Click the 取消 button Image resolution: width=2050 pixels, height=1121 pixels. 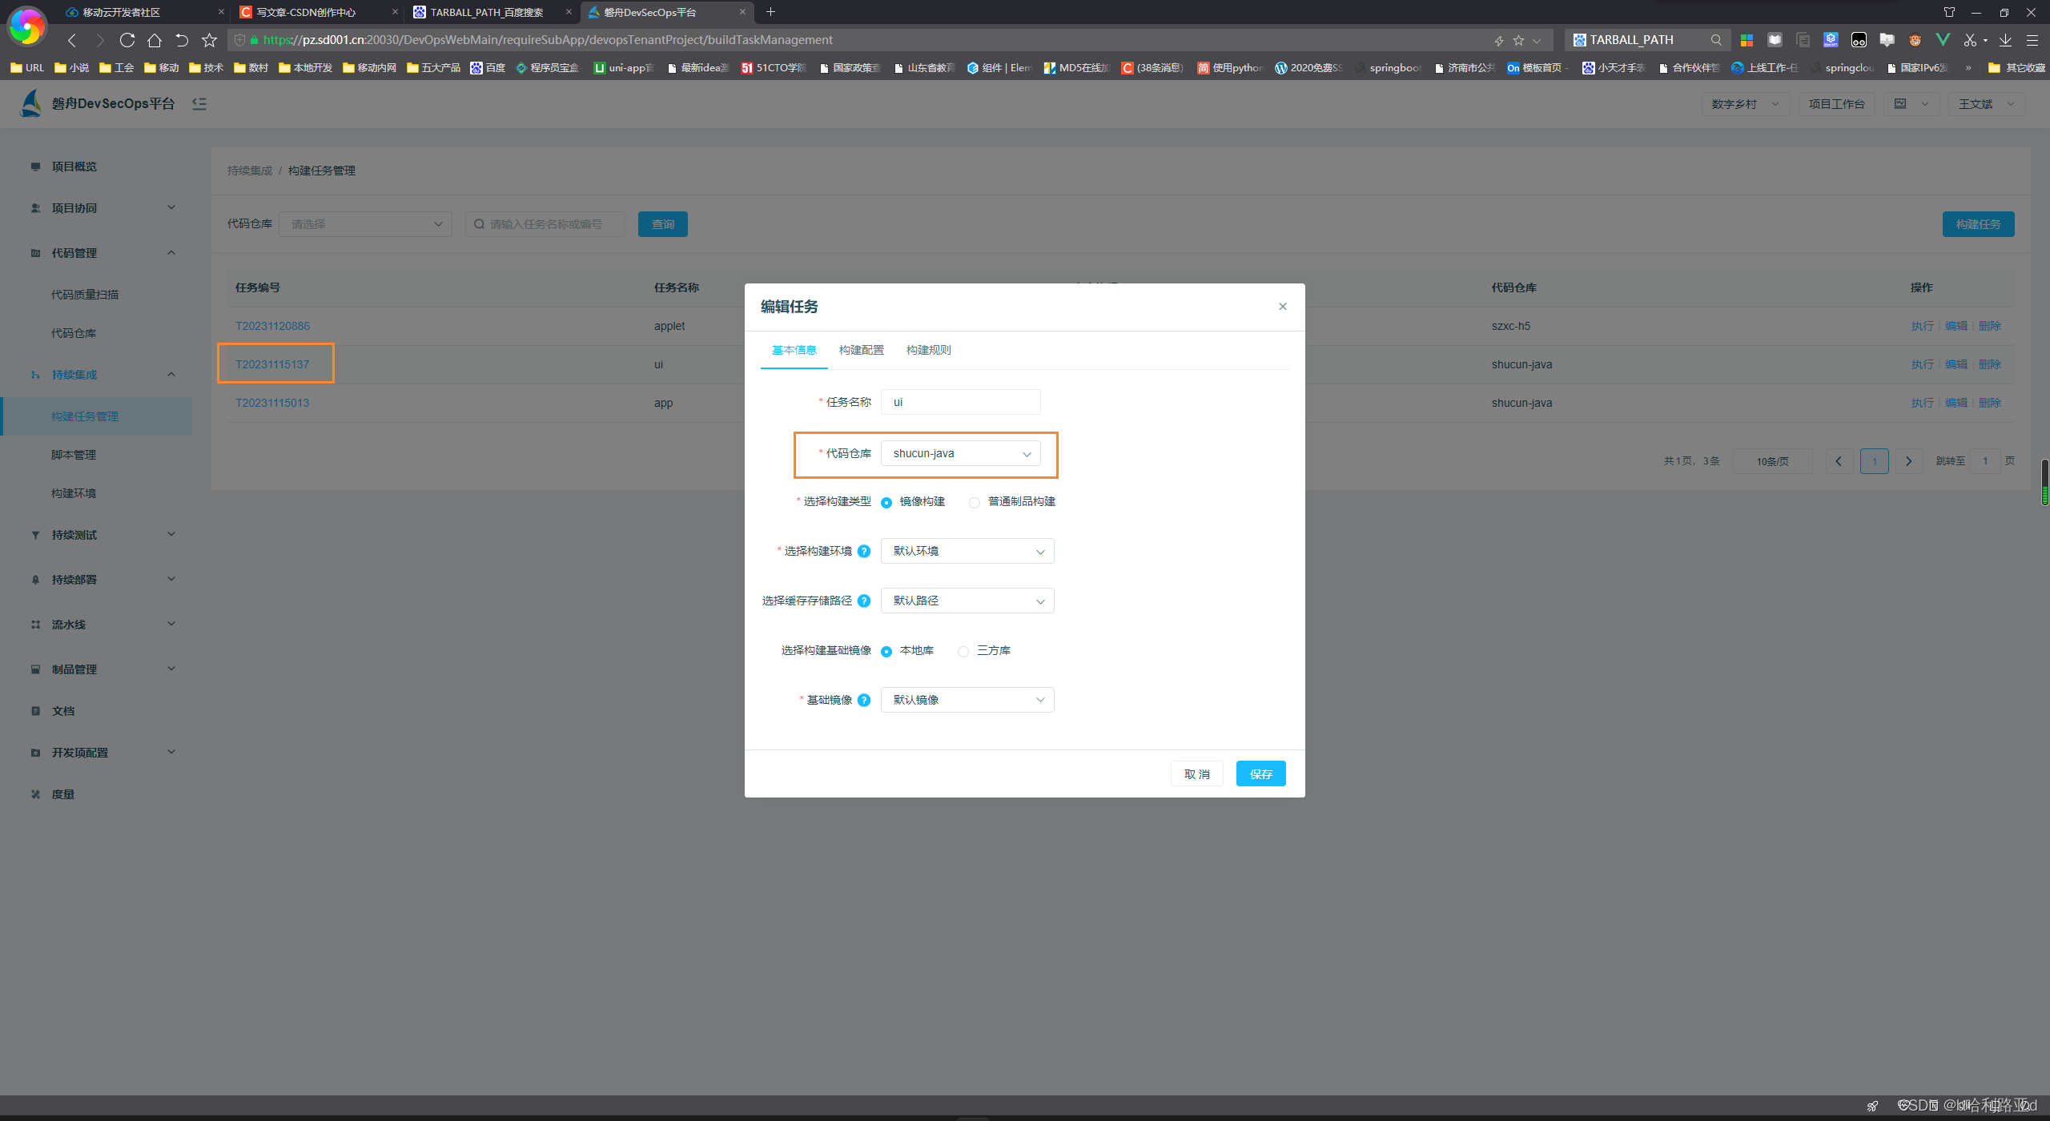pyautogui.click(x=1196, y=773)
